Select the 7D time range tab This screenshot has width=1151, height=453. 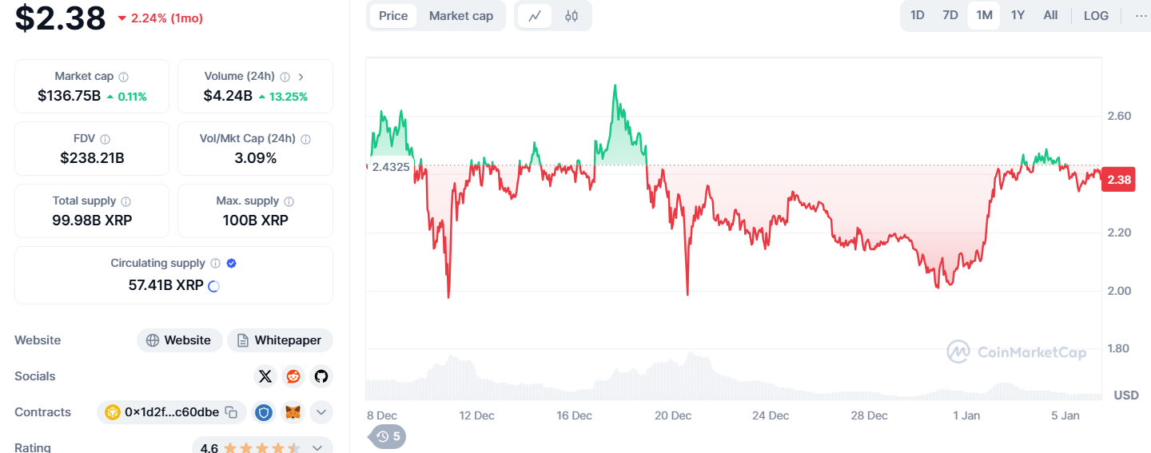(x=950, y=15)
